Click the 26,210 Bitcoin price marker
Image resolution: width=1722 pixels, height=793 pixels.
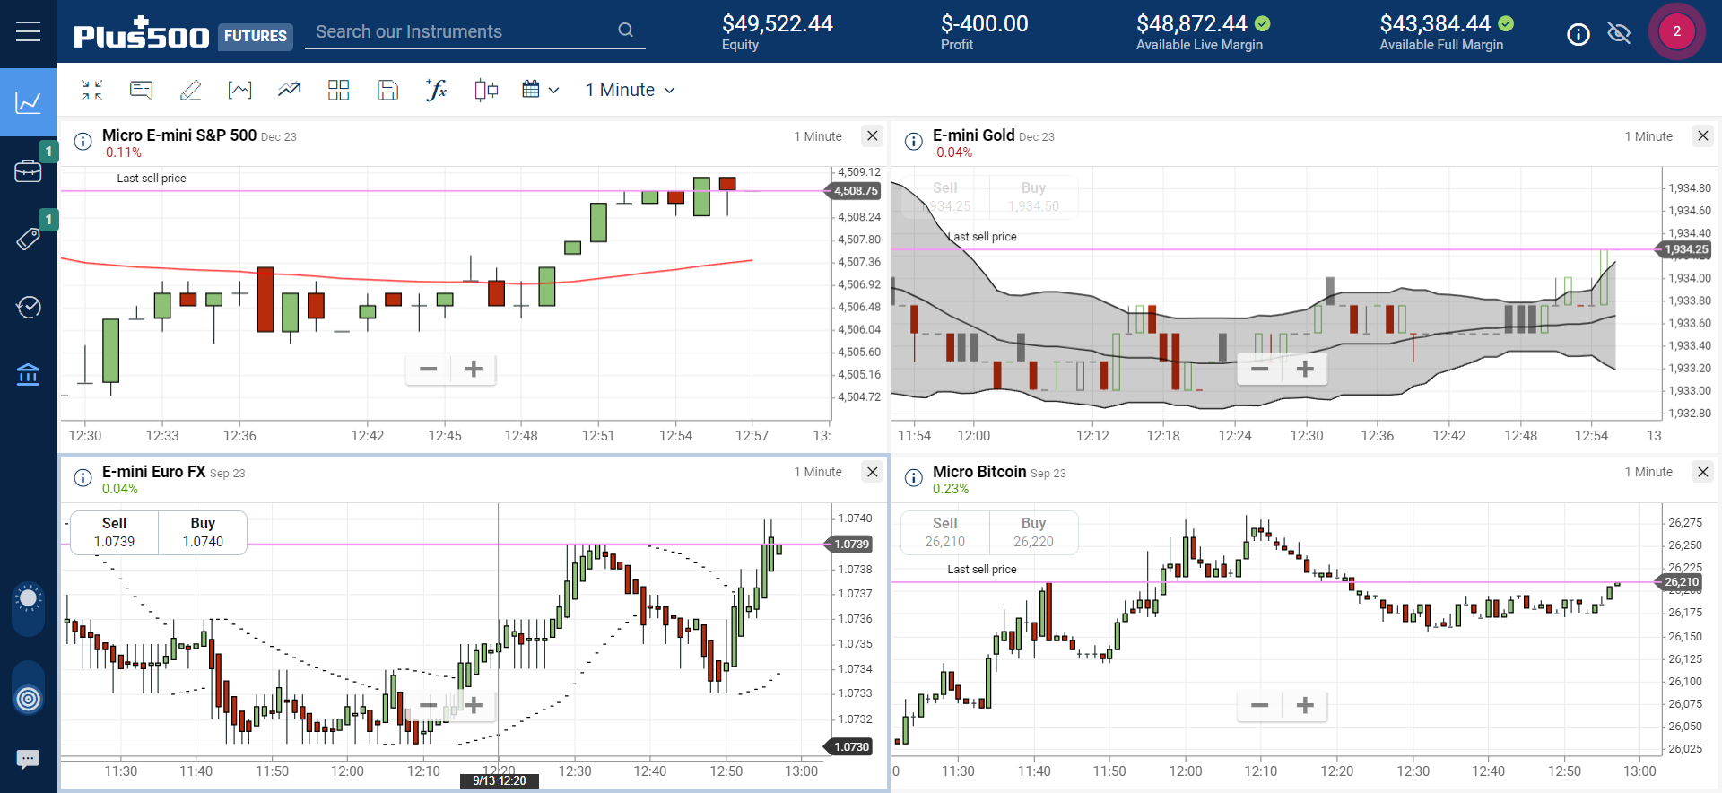pos(1681,582)
